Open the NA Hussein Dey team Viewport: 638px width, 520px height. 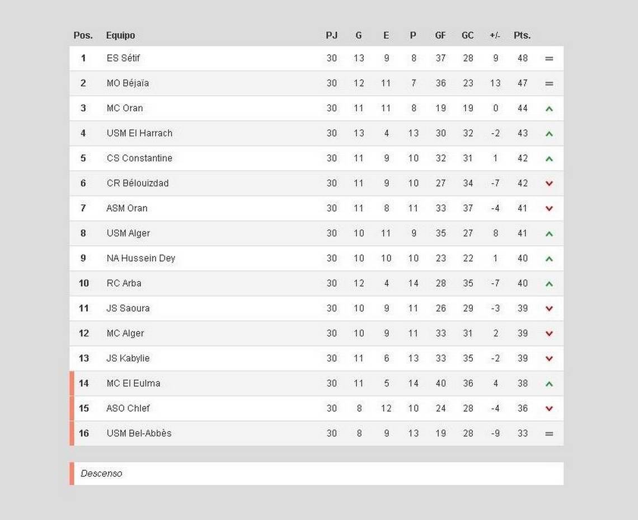141,258
